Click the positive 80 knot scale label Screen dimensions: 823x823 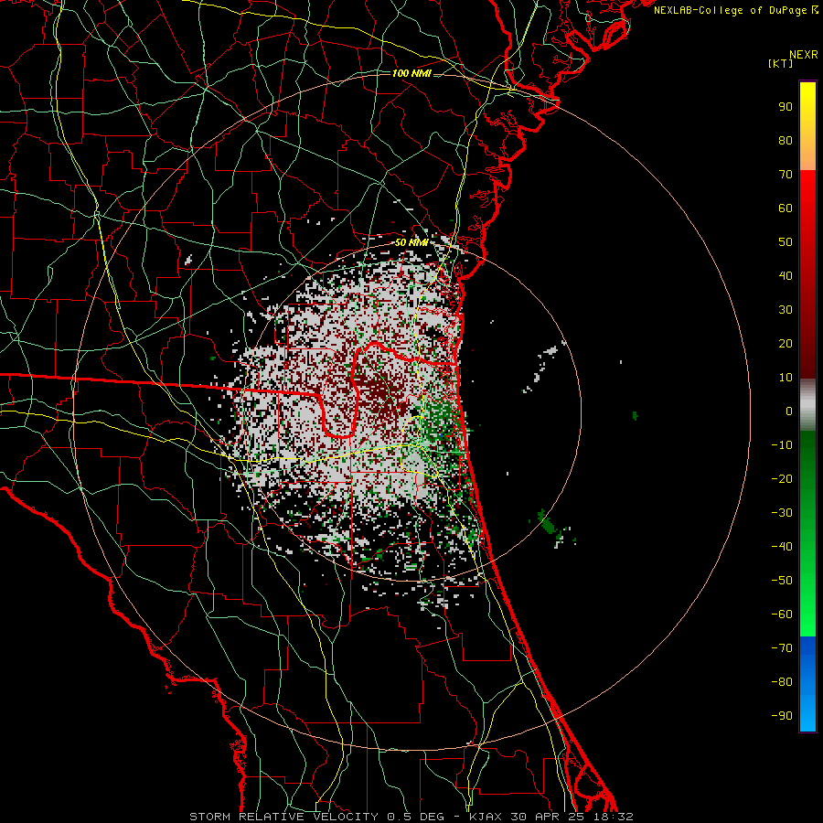click(786, 141)
